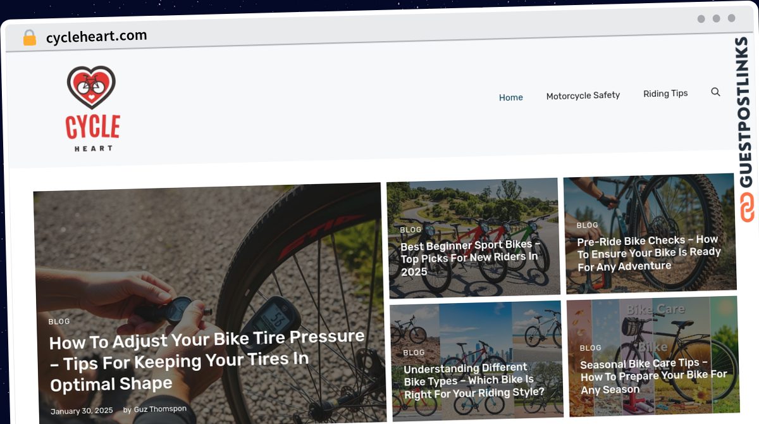This screenshot has height=424, width=759.
Task: Click the January 30, 2025 date
Action: pos(82,411)
